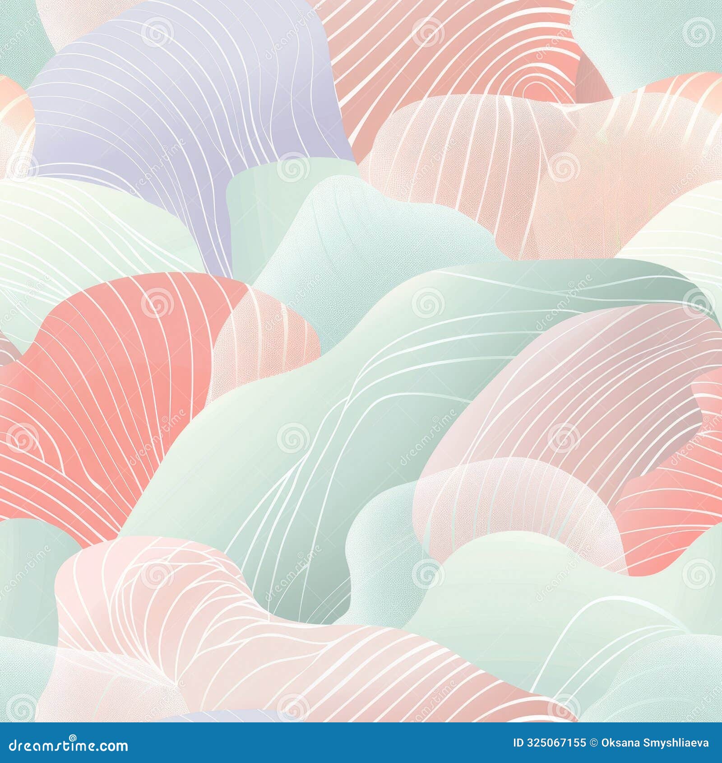Click the lavender shape at top left
The width and height of the screenshot is (722, 763).
coord(158,90)
